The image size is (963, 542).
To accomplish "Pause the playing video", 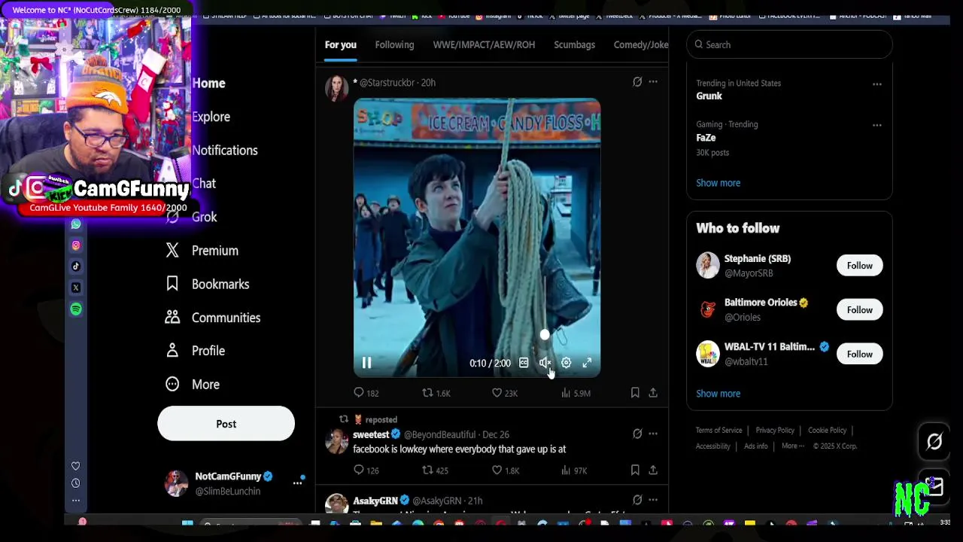I will 366,363.
